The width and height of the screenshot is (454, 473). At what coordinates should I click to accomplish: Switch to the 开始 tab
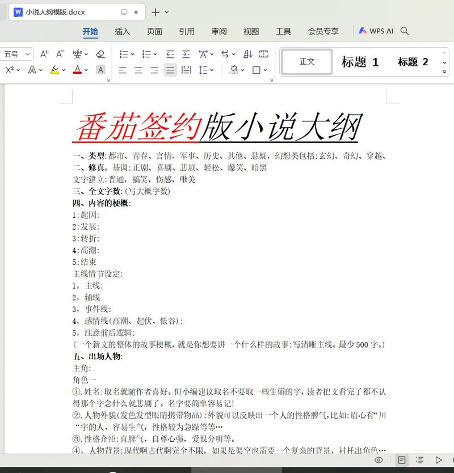(x=90, y=31)
